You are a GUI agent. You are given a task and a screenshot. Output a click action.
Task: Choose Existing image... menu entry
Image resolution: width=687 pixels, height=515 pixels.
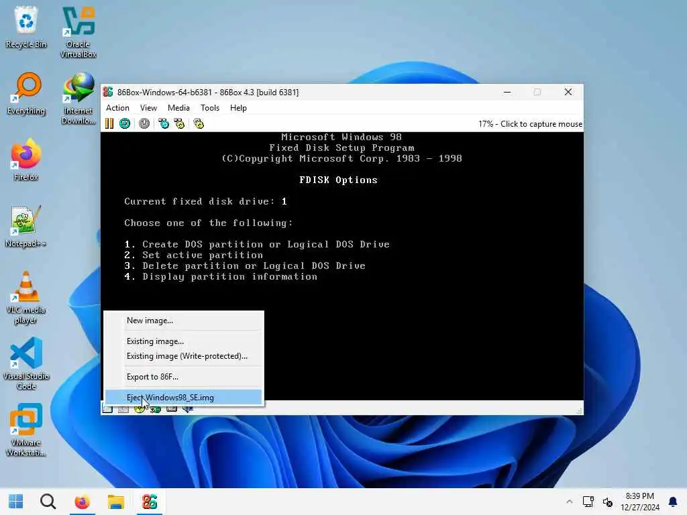184,341
